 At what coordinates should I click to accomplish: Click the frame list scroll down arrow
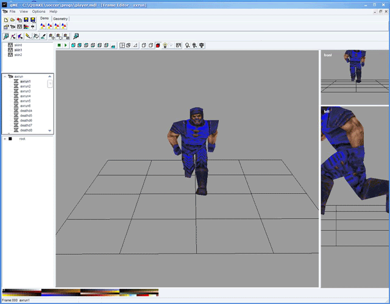tap(50, 130)
